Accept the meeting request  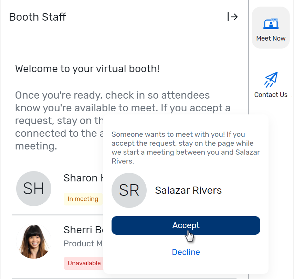click(186, 225)
